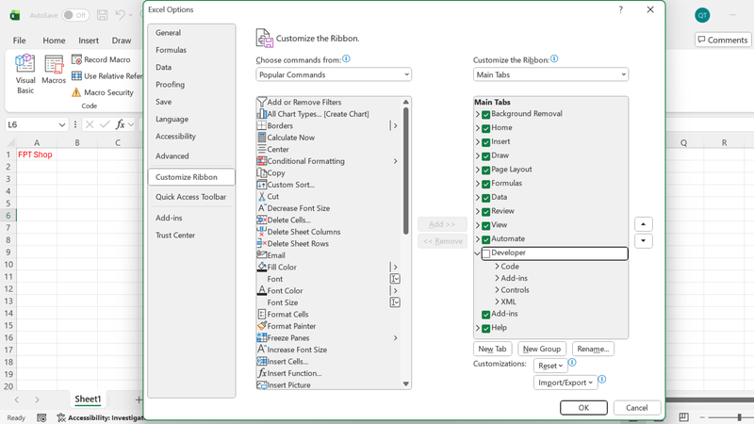Screen dimensions: 754x424
Task: Uncheck the Help tab checkbox
Action: (x=486, y=328)
